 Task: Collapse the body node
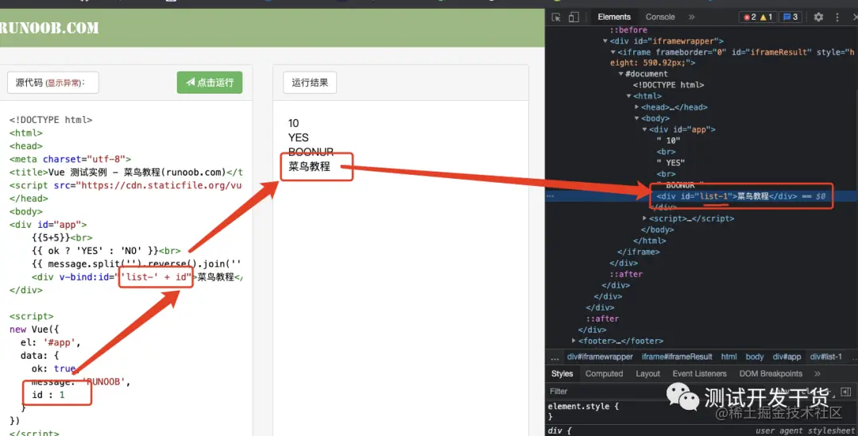tap(636, 118)
